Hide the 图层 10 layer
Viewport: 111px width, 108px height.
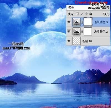69,41
